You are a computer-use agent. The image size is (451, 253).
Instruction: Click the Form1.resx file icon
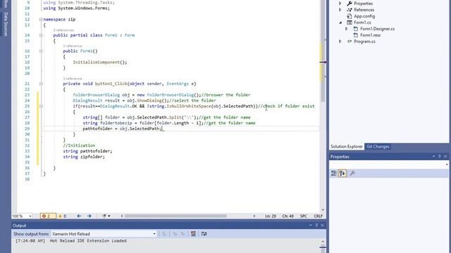click(x=356, y=35)
